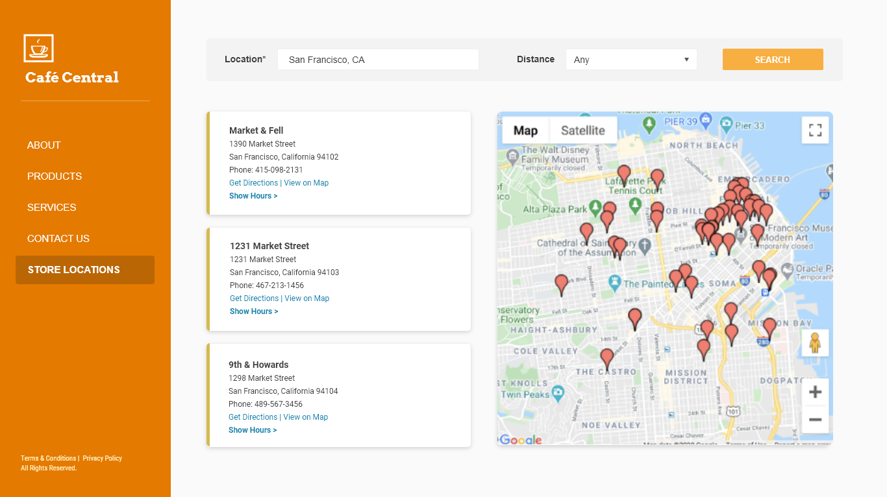Switch to Satellite view
Viewport: 887px width, 497px height.
click(x=582, y=130)
